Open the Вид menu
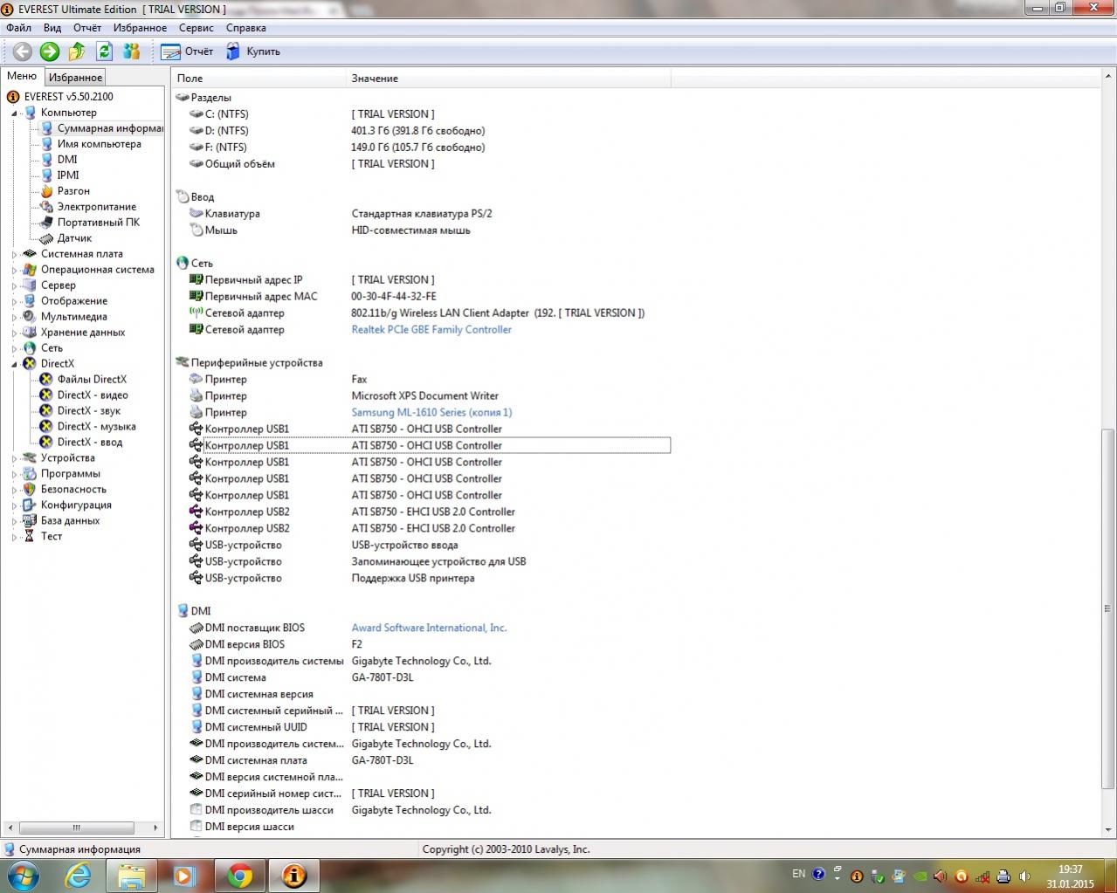 point(52,28)
